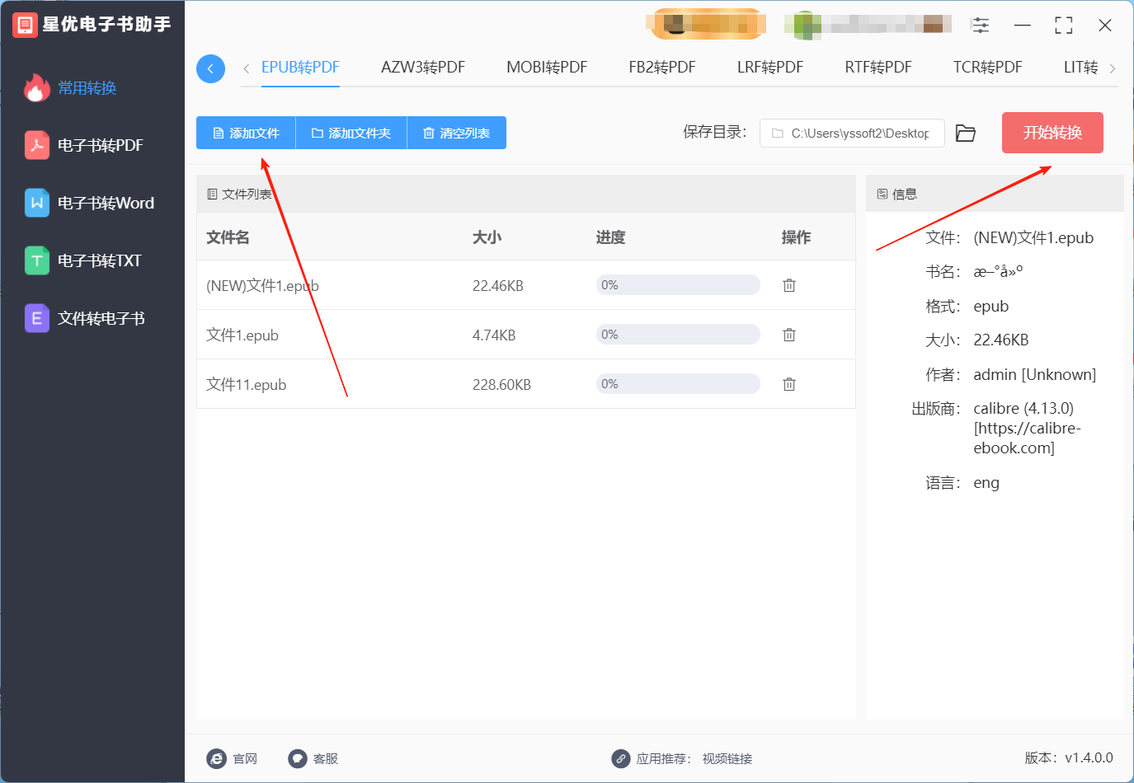Select the RTF转PDF tab

[878, 68]
